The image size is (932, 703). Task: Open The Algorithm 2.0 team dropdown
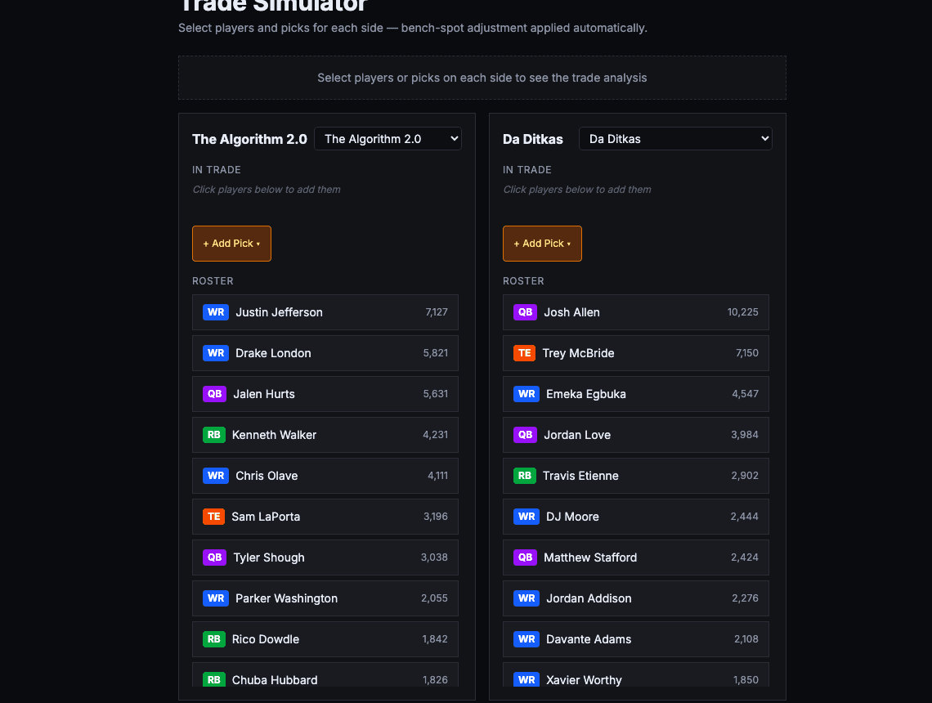coord(388,138)
